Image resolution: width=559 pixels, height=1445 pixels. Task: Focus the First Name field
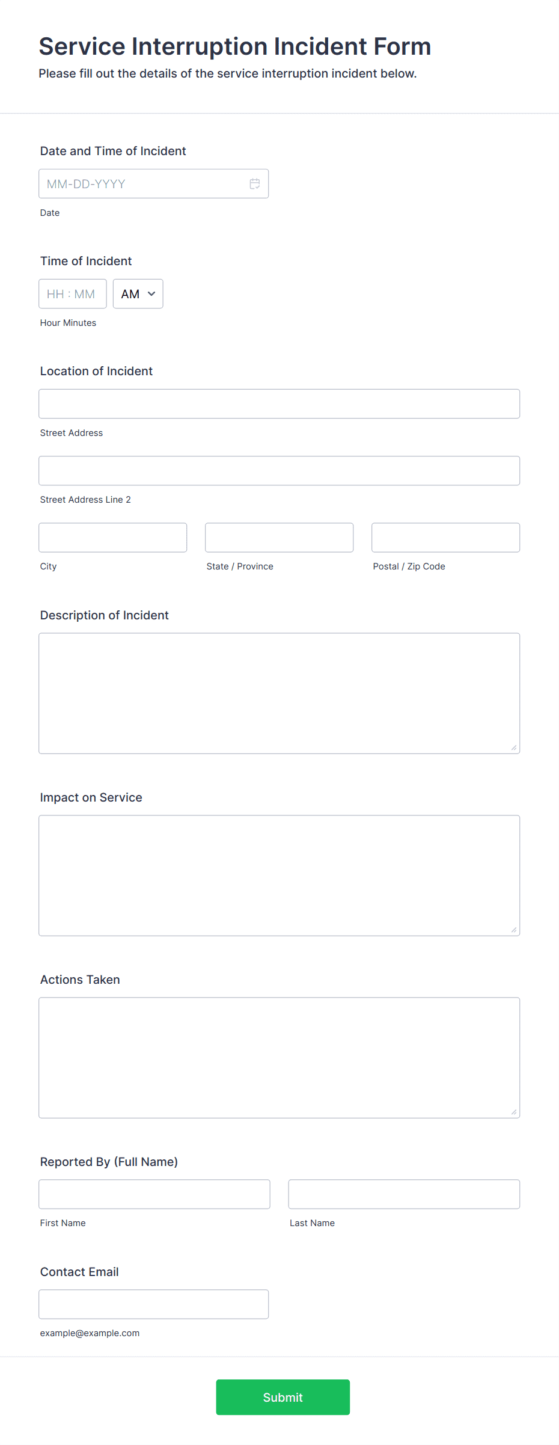154,1194
